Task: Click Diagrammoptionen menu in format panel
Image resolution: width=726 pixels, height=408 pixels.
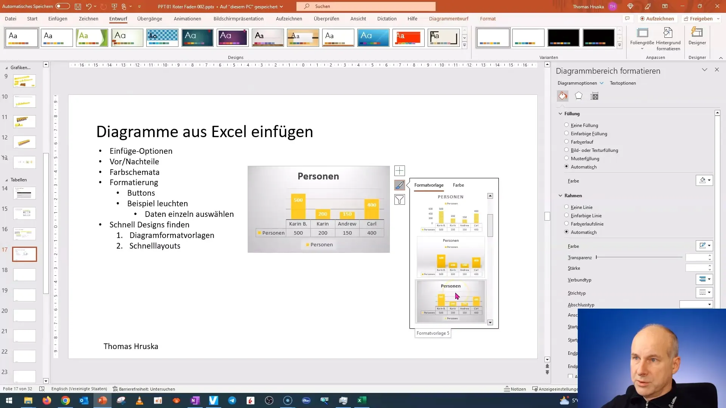Action: 580,83
